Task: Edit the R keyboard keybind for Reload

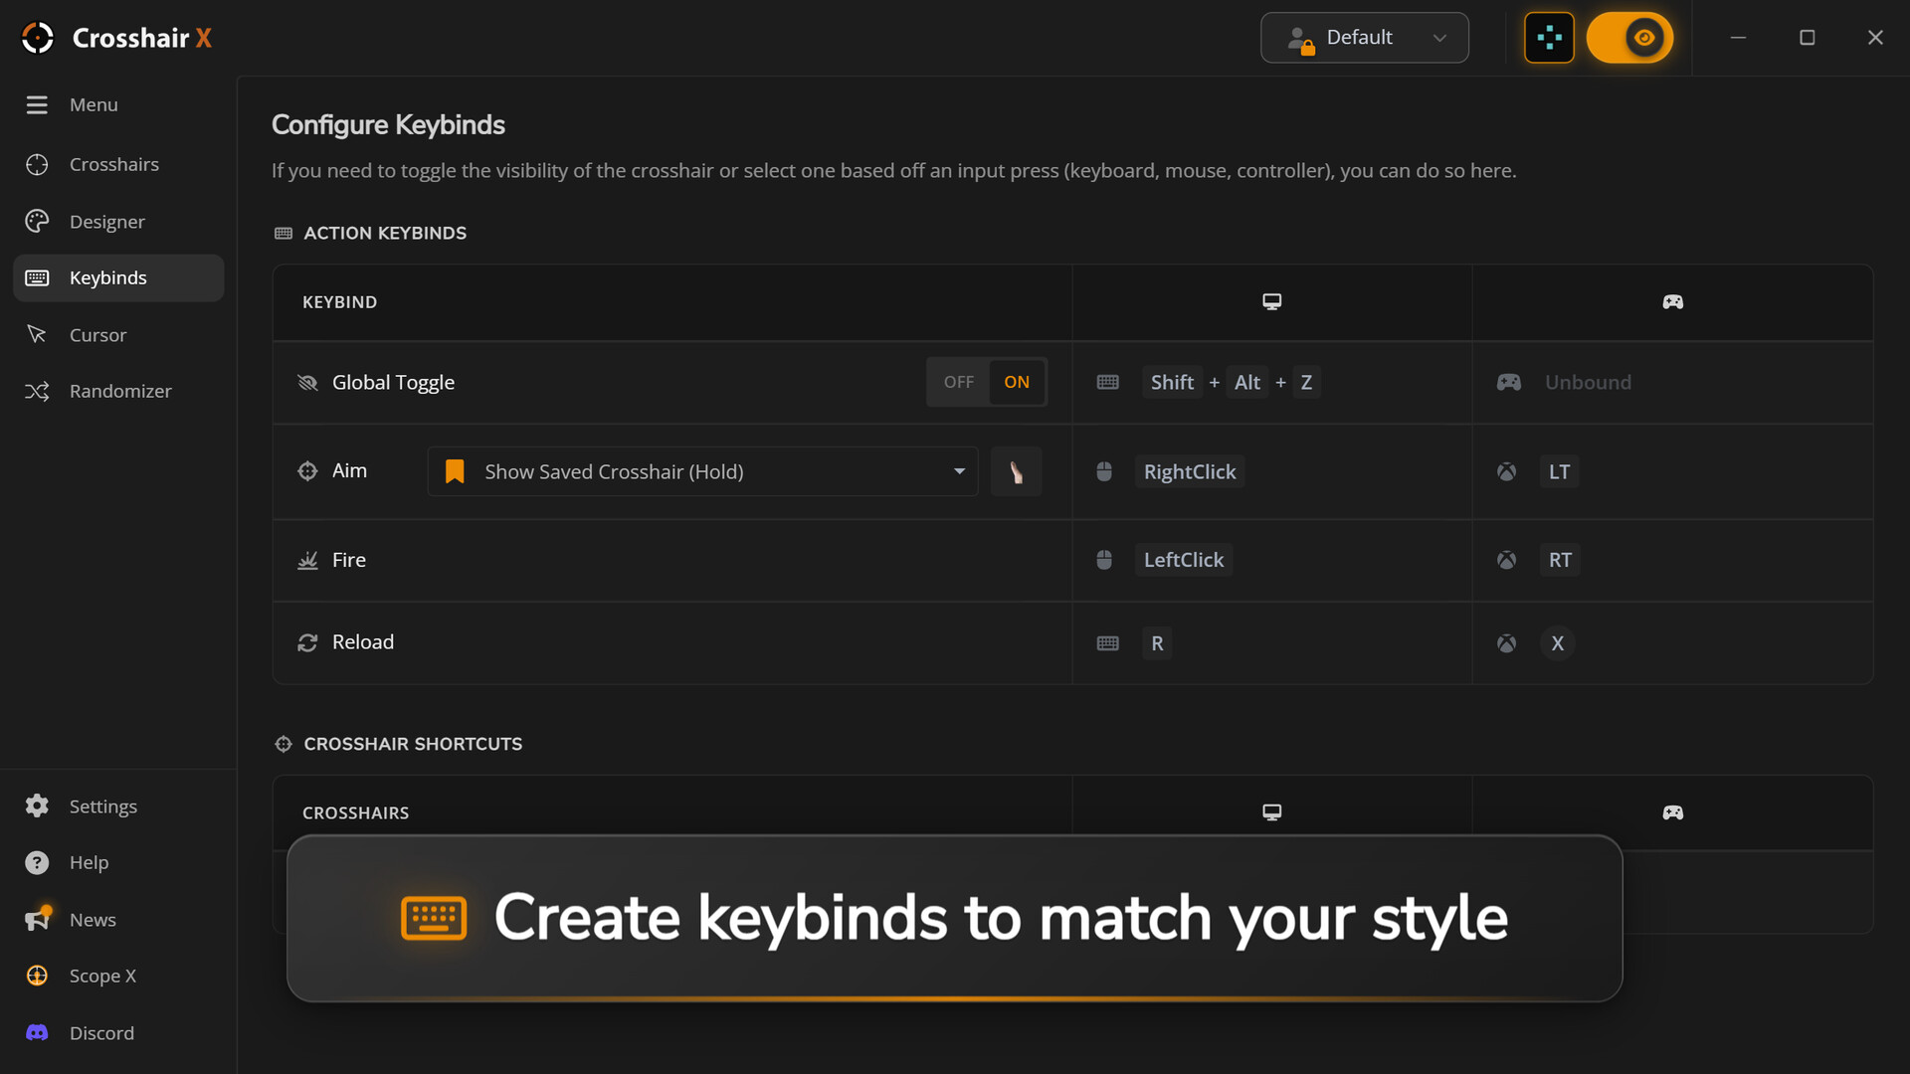Action: pos(1157,643)
